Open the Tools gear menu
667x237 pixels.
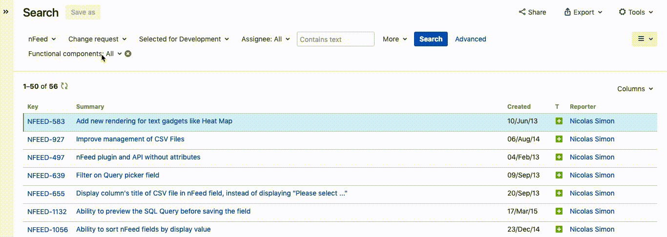tap(638, 12)
